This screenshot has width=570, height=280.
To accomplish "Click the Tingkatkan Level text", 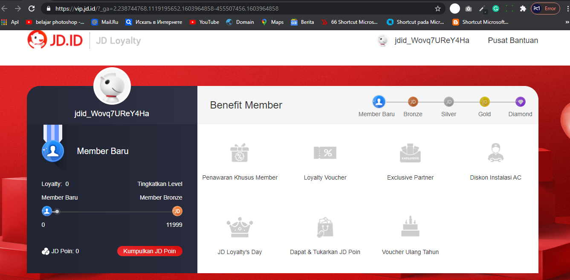I will [x=160, y=184].
